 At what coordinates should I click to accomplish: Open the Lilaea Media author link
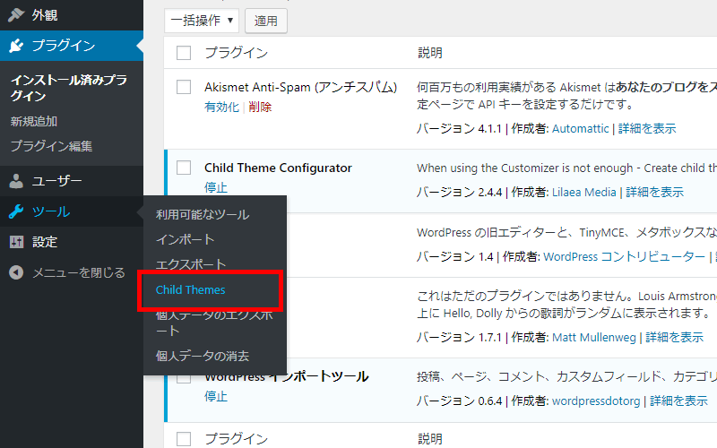(583, 192)
